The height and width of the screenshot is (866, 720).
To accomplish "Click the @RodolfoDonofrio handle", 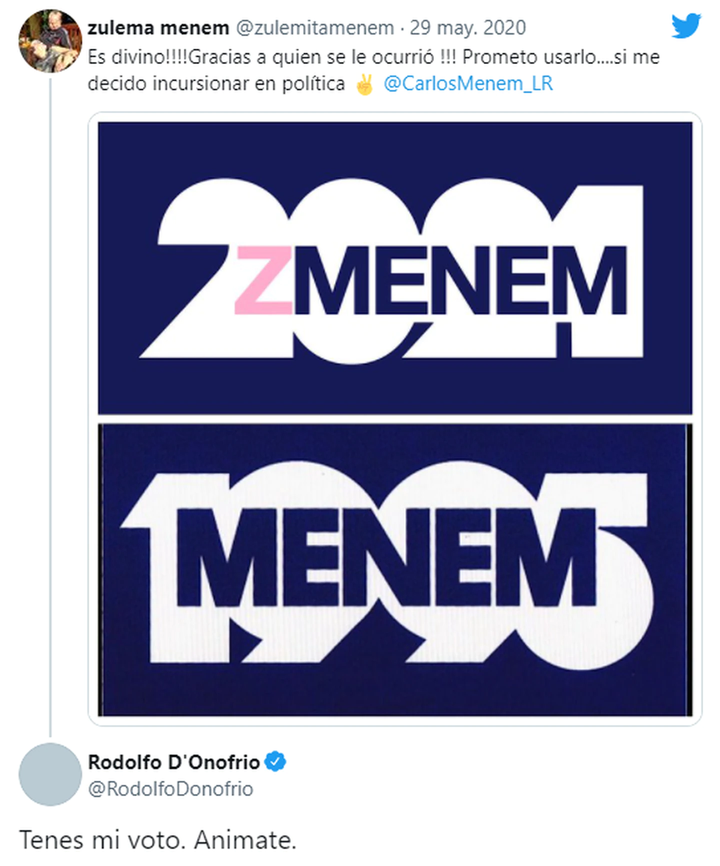I will point(169,788).
